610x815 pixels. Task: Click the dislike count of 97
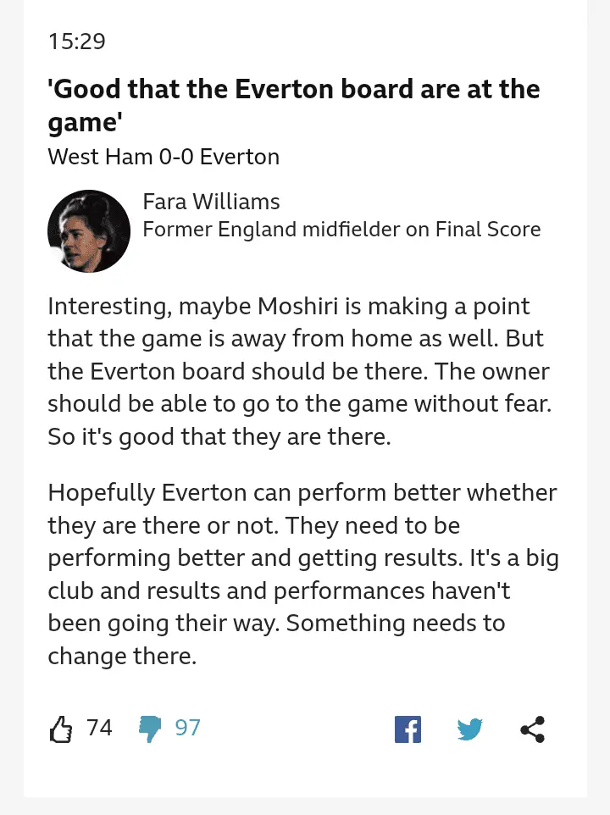click(x=187, y=728)
